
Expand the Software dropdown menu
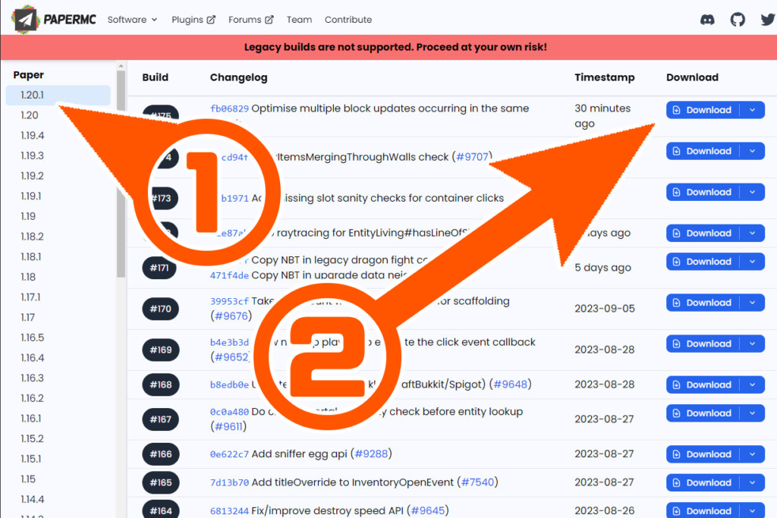132,20
